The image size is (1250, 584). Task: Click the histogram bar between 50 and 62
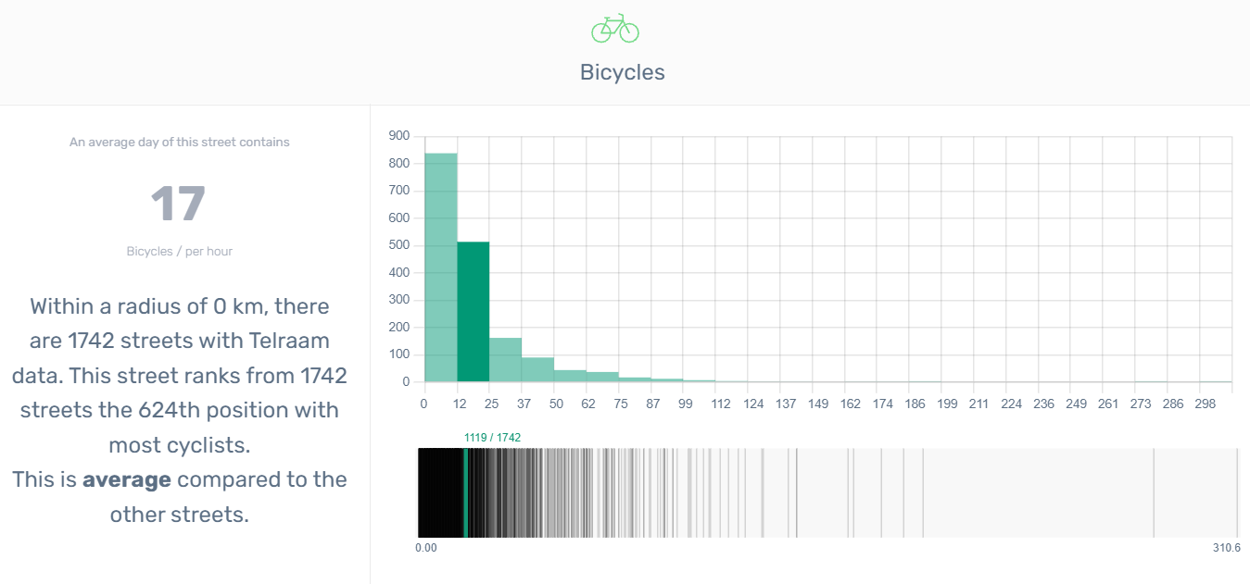point(570,376)
